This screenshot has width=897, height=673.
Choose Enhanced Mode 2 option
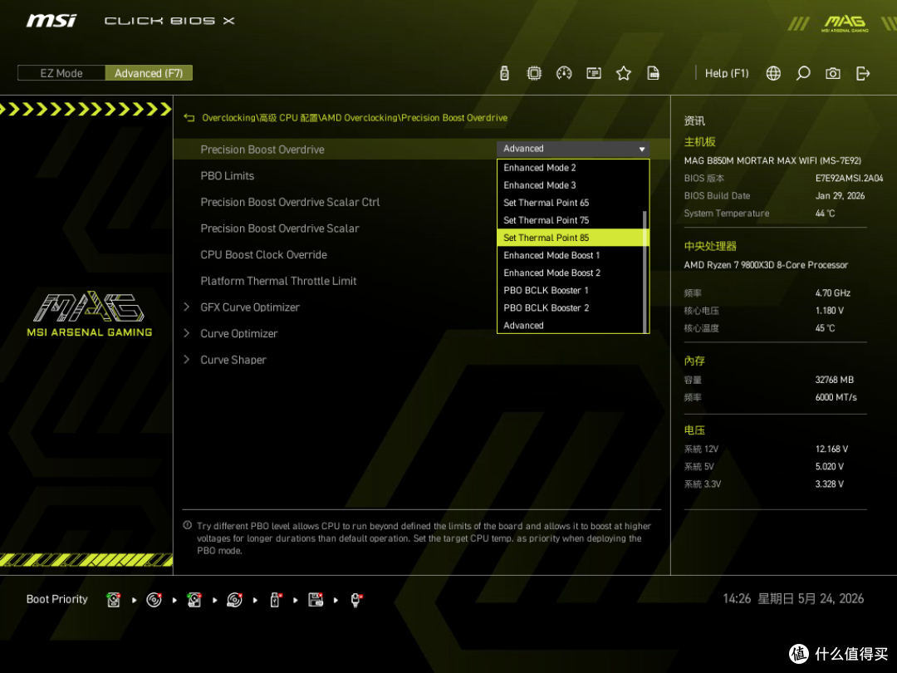(573, 168)
